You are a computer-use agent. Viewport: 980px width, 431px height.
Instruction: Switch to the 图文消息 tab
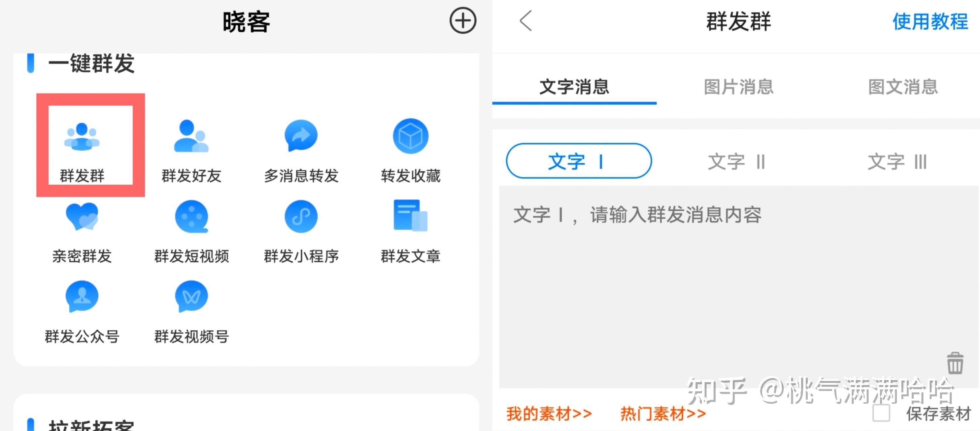903,87
